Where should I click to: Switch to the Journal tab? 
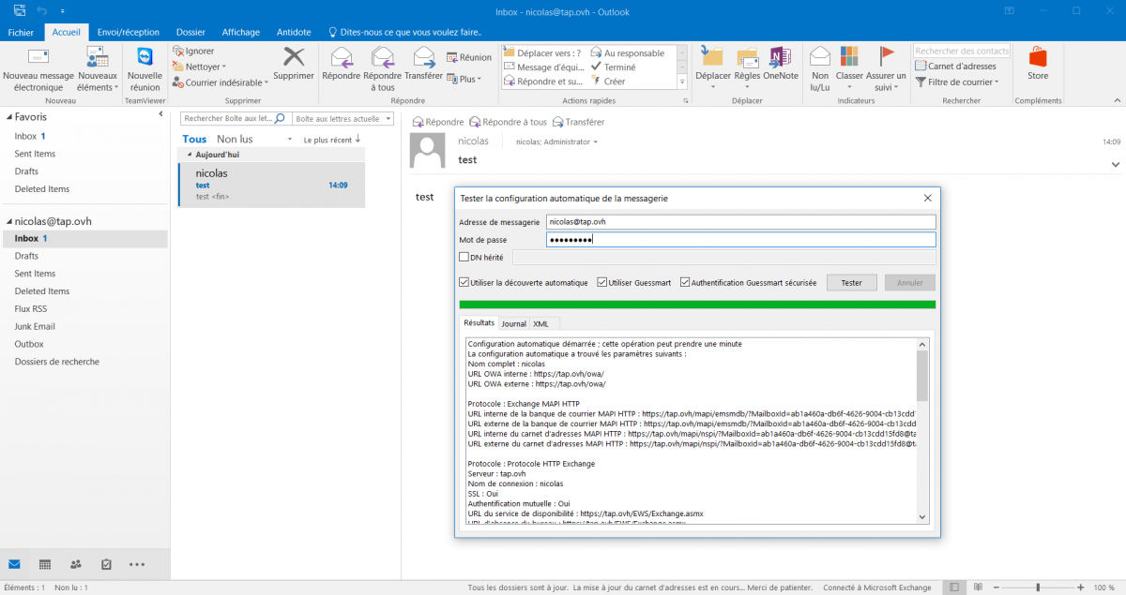coord(513,323)
